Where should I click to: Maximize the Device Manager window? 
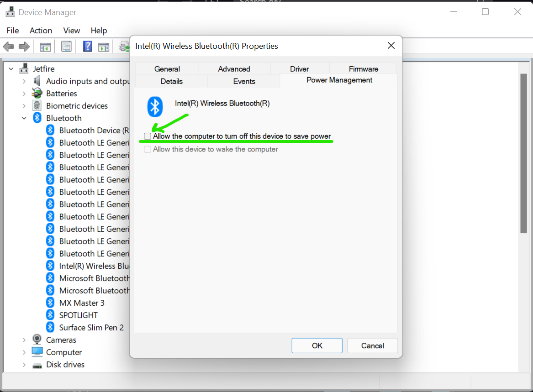click(486, 12)
